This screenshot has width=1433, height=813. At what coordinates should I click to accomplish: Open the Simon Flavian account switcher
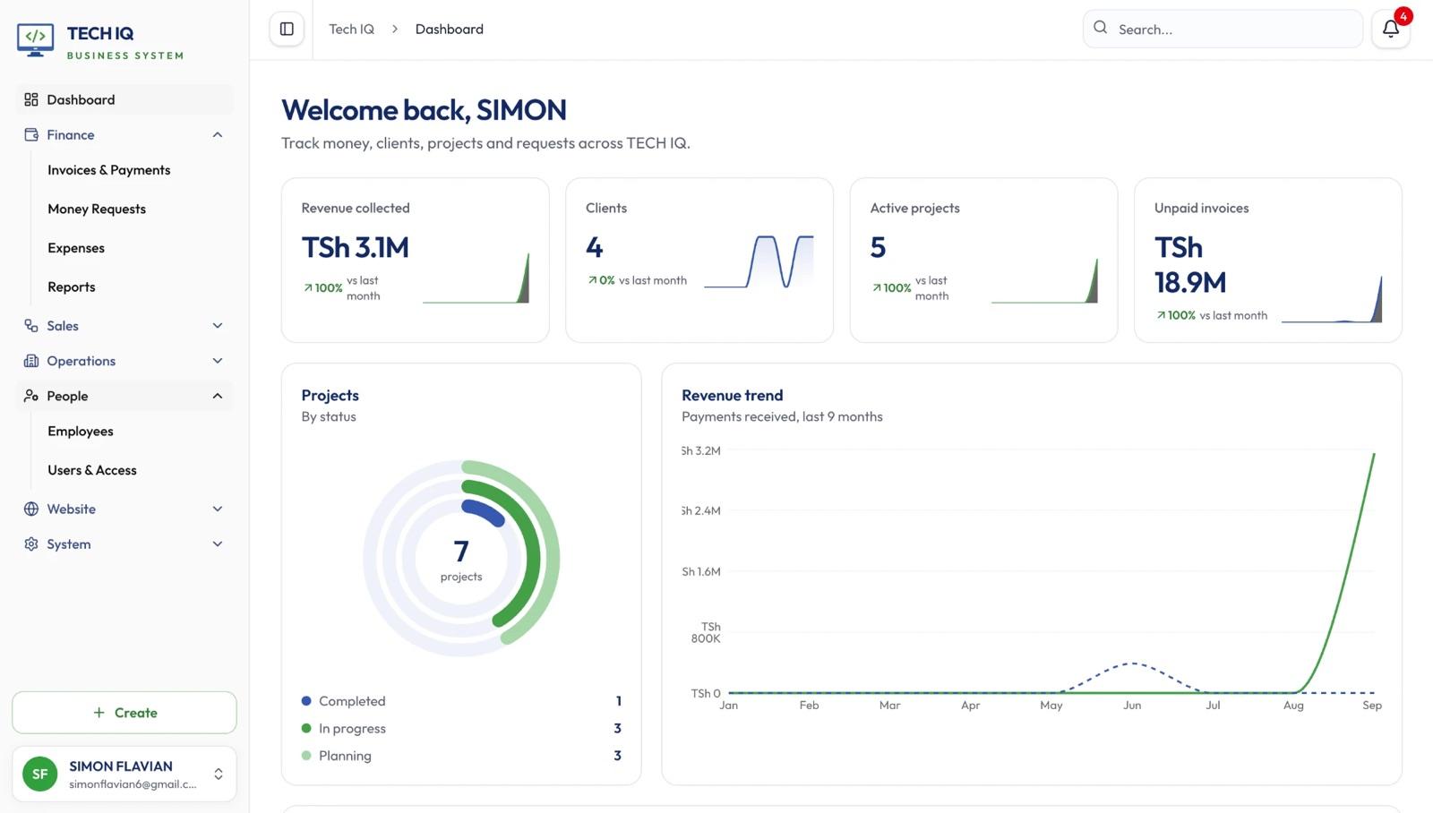[124, 774]
